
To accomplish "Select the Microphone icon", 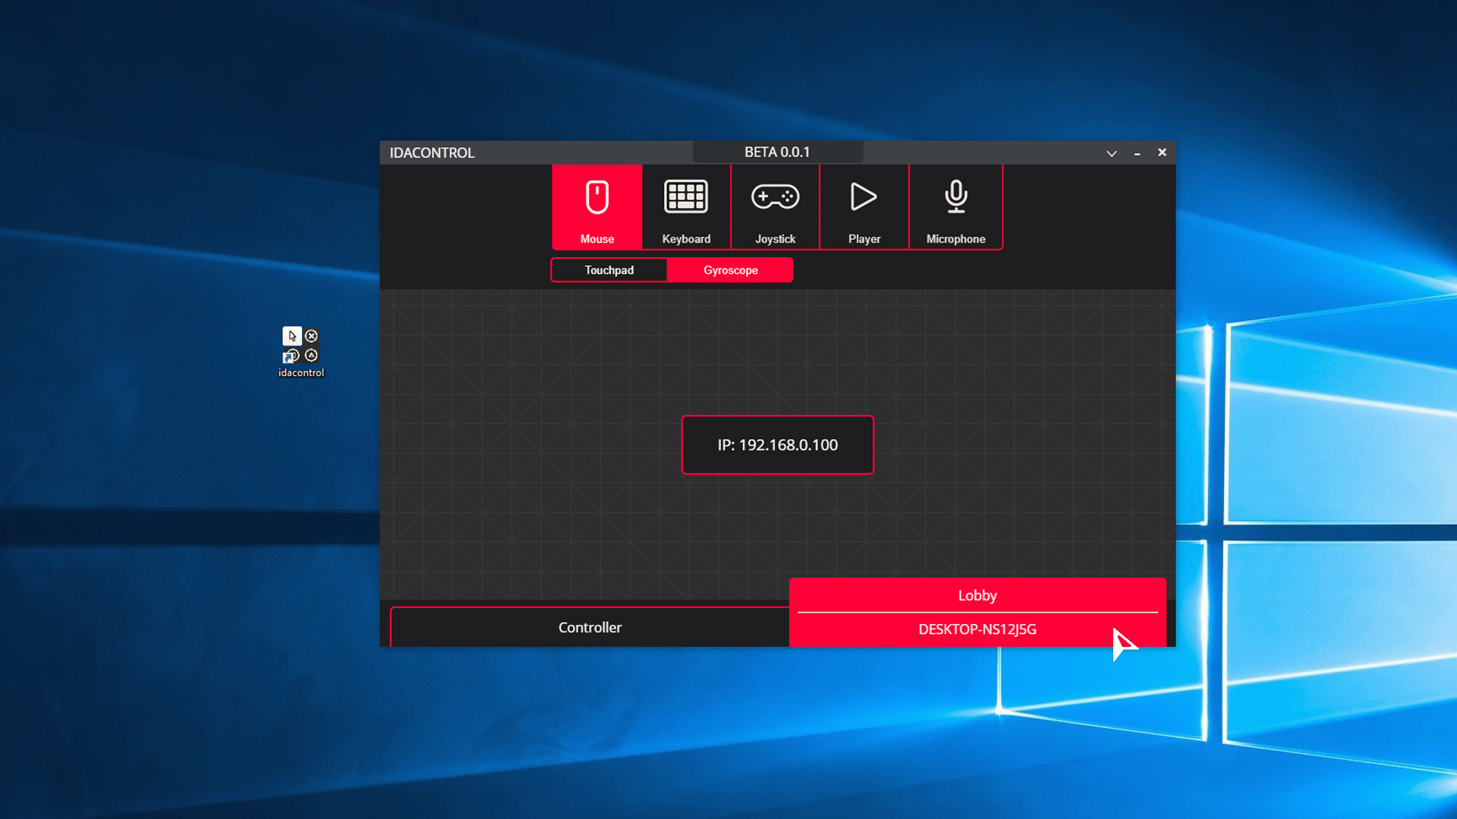I will point(955,197).
